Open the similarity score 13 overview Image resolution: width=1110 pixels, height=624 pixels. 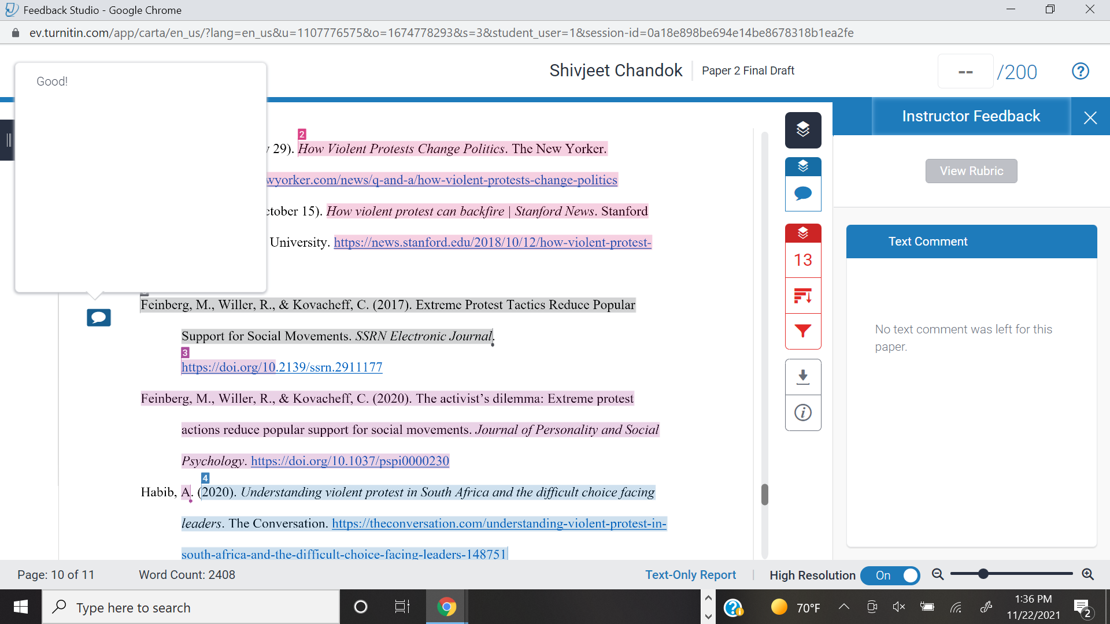pos(803,260)
